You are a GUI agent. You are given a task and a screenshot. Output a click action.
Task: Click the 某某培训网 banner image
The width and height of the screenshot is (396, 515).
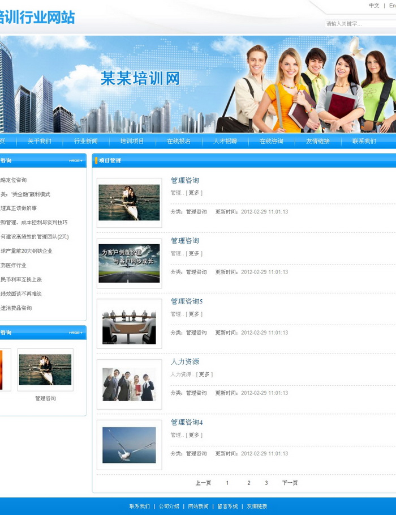click(198, 84)
